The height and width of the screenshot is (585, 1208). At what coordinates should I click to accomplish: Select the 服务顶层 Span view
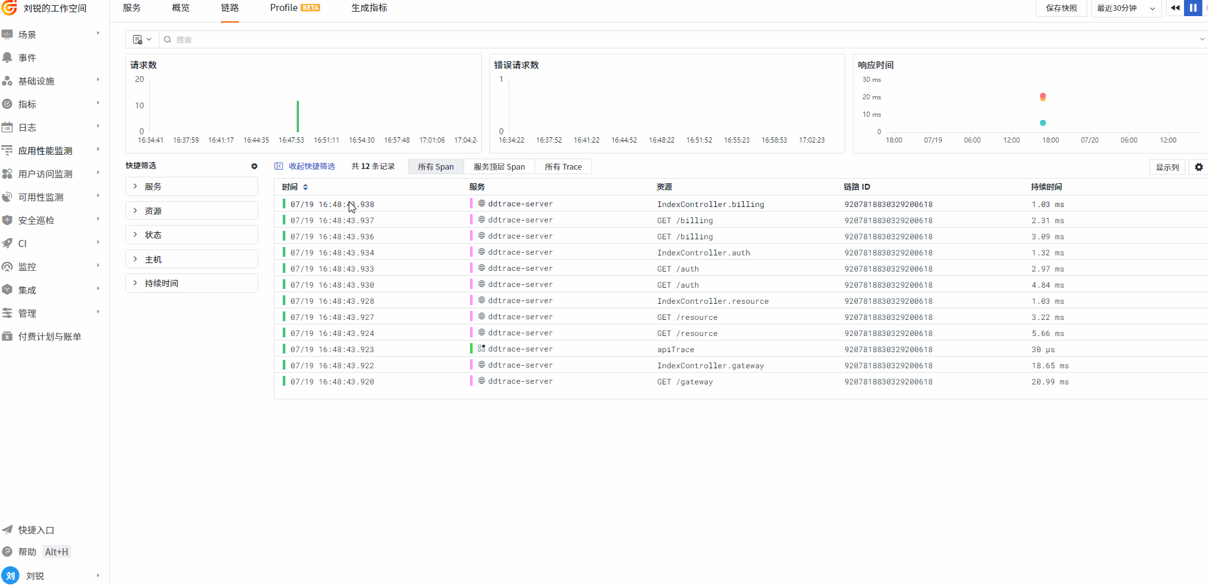coord(500,166)
